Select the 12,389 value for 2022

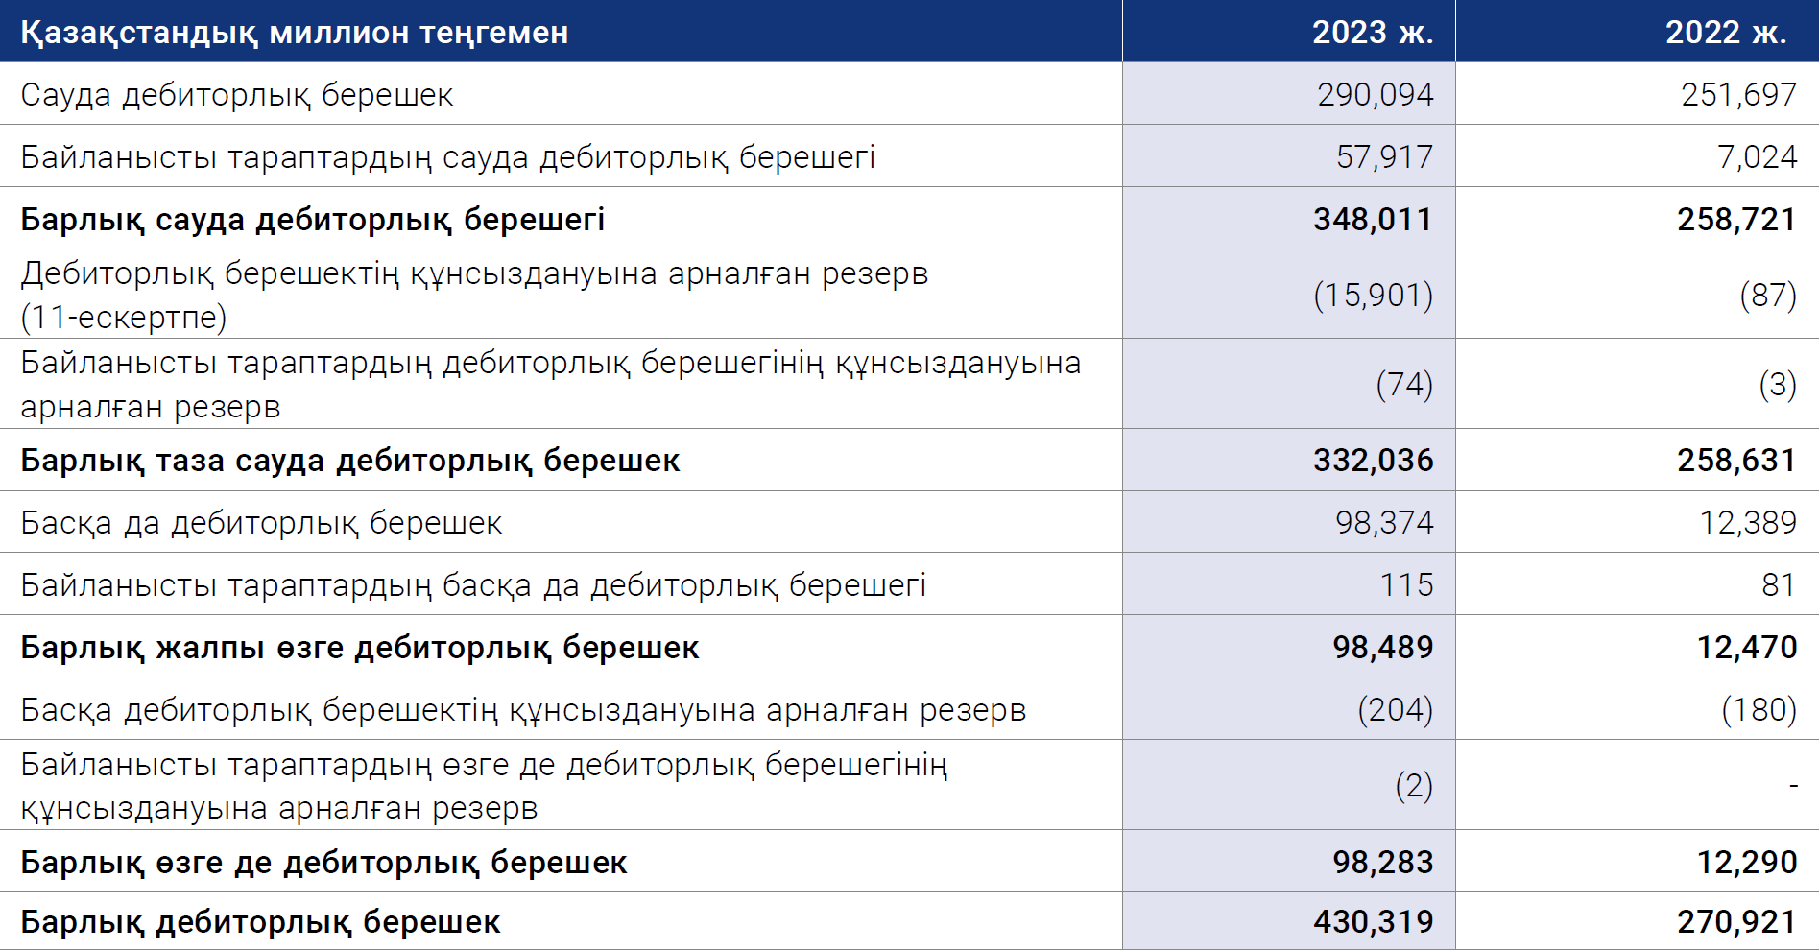[x=1747, y=522]
